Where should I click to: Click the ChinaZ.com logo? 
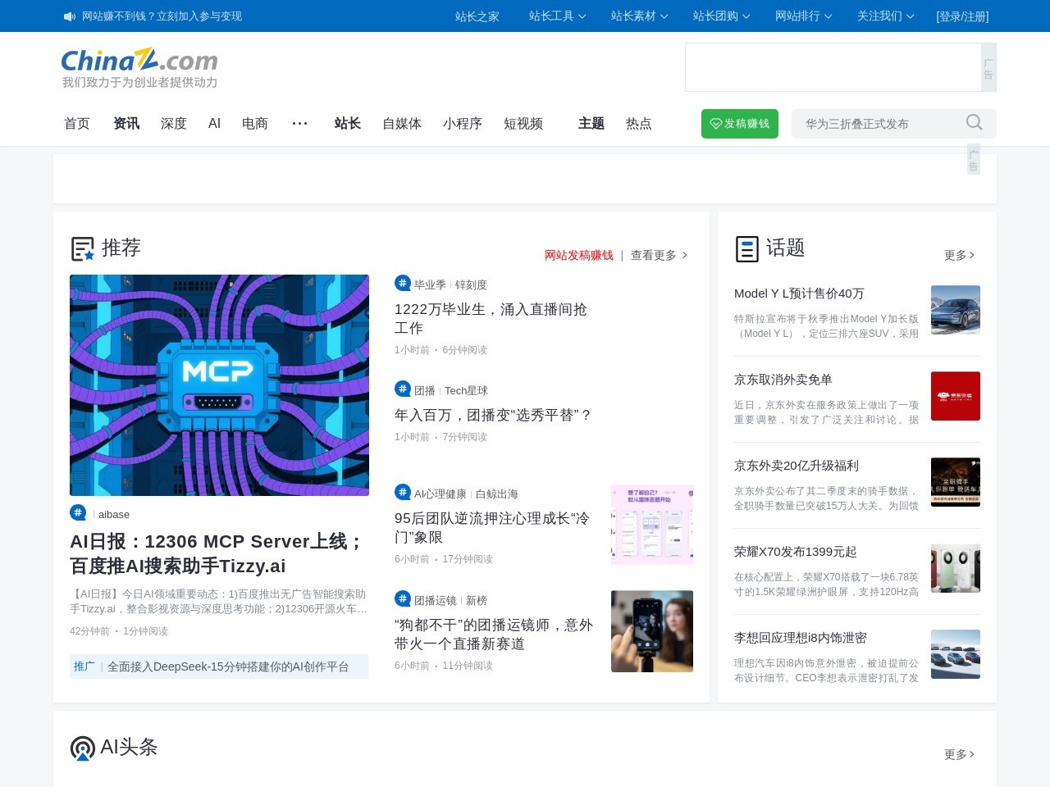click(139, 61)
